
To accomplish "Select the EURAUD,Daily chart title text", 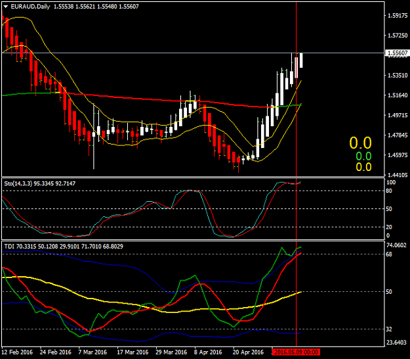I will click(30, 7).
